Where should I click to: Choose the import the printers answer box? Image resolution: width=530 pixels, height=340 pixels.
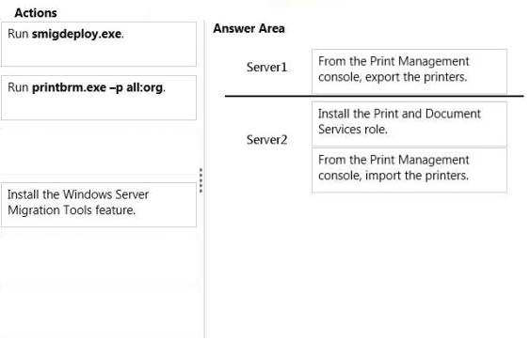click(410, 170)
